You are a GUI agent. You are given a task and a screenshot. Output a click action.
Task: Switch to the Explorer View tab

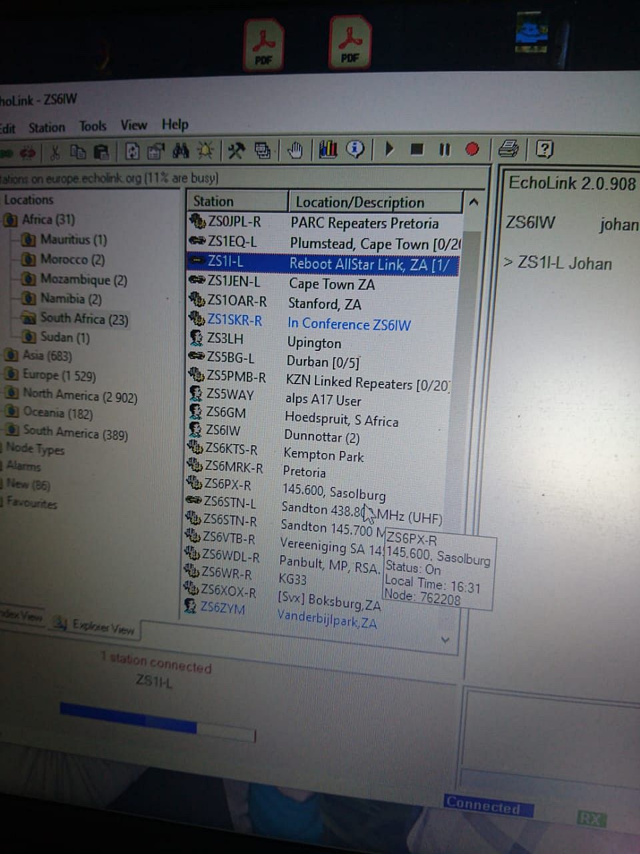tap(95, 626)
